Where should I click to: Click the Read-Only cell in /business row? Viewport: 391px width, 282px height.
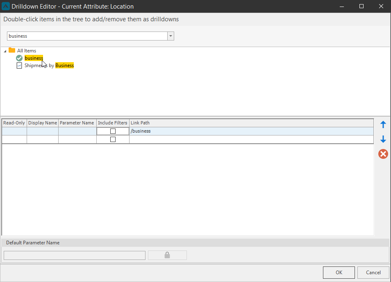14,131
